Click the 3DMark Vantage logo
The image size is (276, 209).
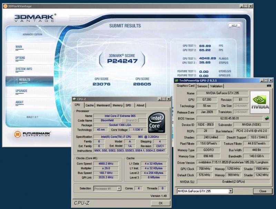click(x=35, y=18)
